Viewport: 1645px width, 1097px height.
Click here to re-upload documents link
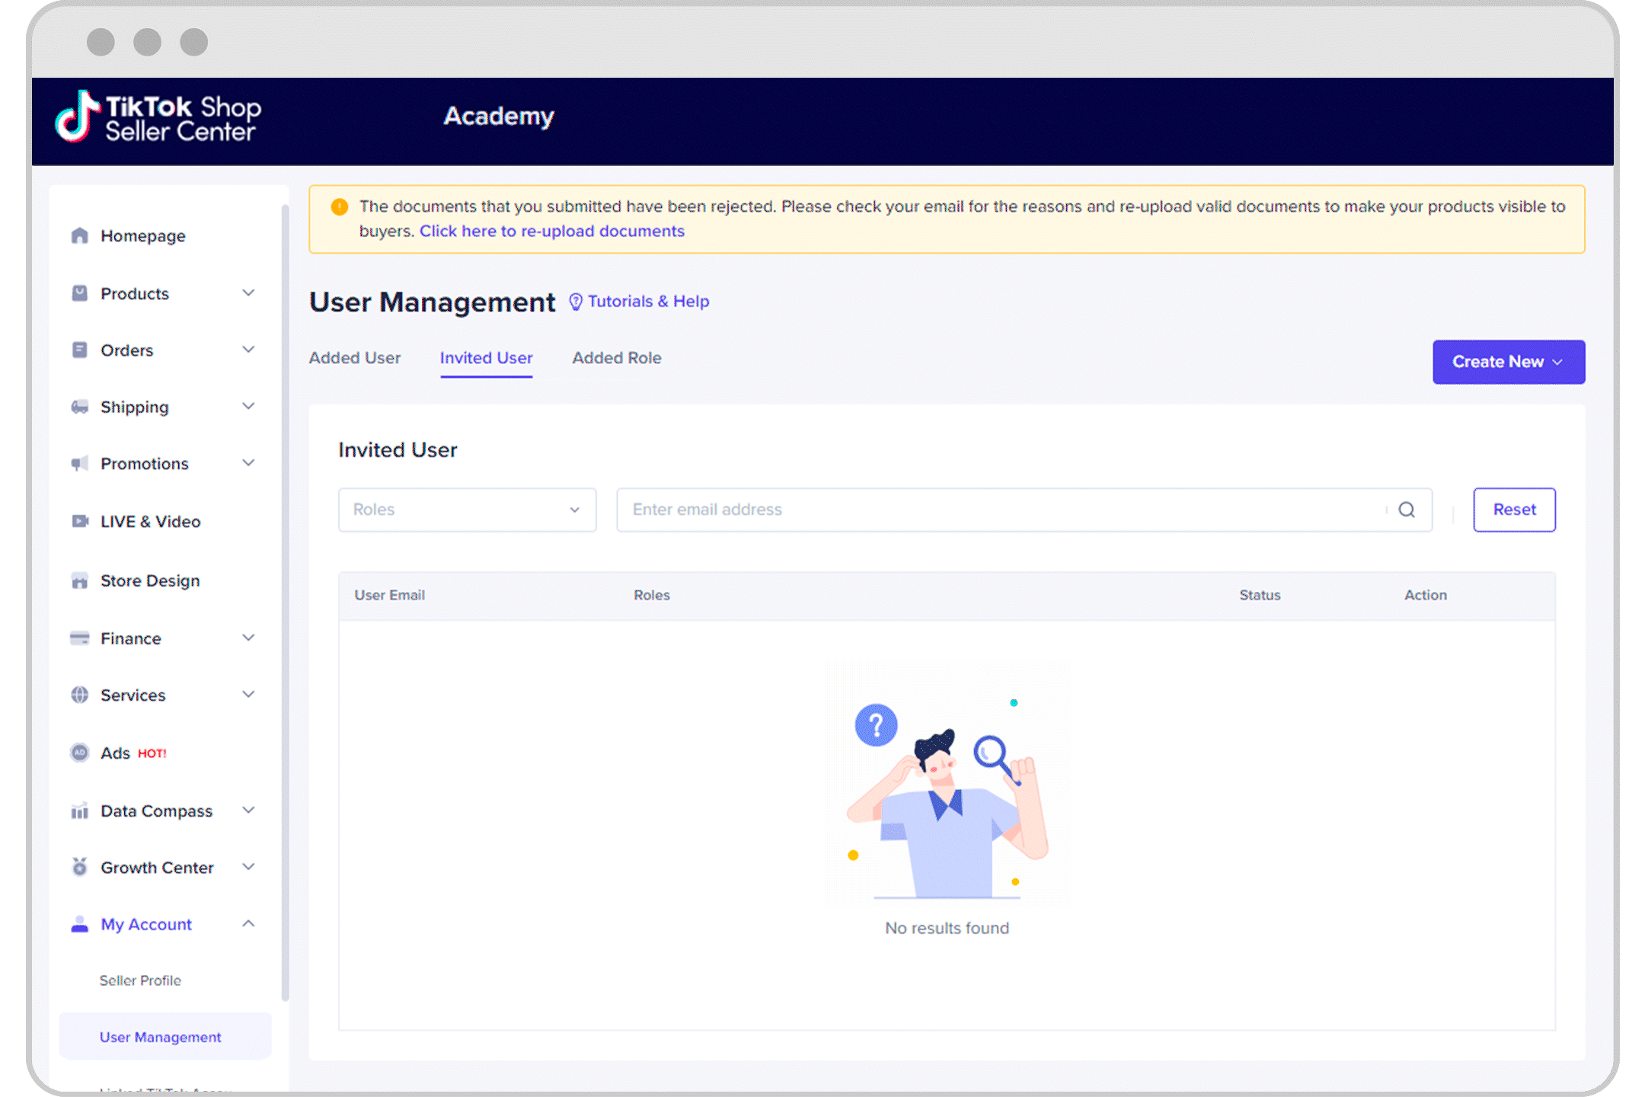(551, 232)
